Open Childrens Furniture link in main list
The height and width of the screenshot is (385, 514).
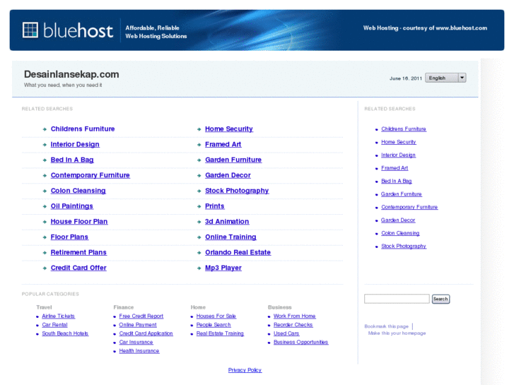pyautogui.click(x=83, y=129)
